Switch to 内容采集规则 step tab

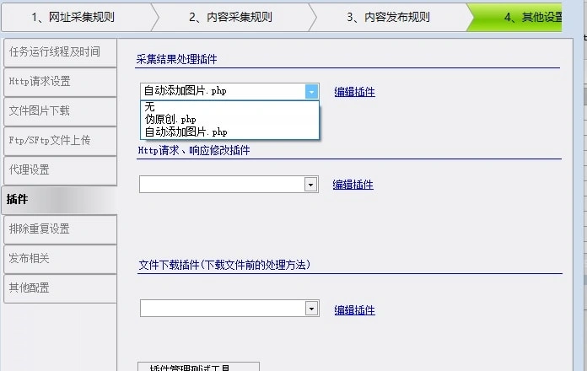pyautogui.click(x=229, y=17)
